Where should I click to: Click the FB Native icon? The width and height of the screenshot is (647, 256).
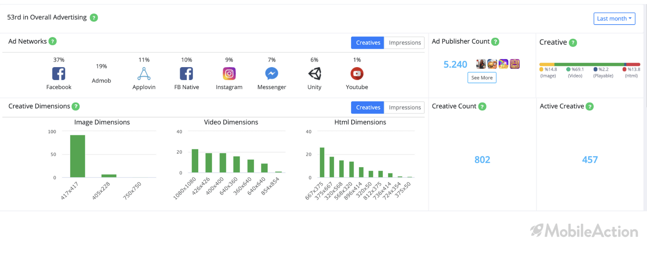(x=187, y=74)
